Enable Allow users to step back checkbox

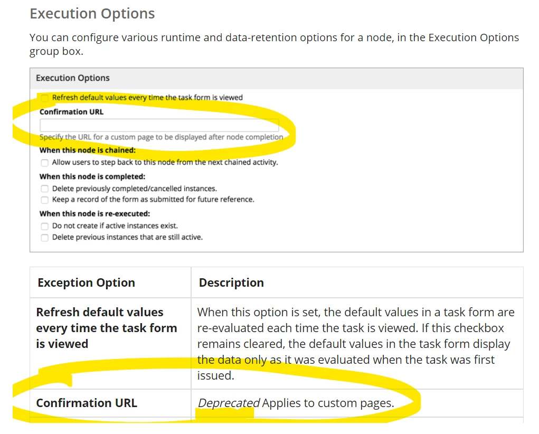point(44,163)
